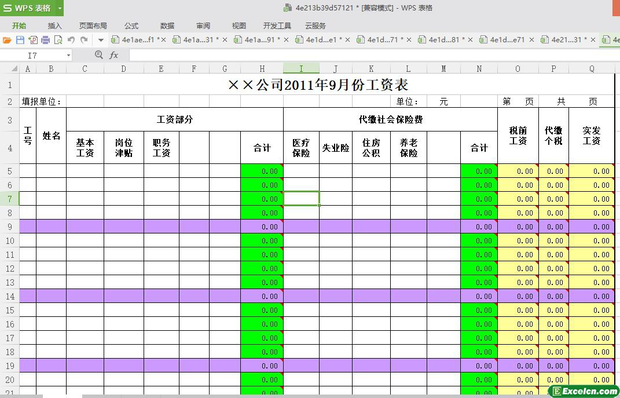Click the Redo arrow icon
The width and height of the screenshot is (620, 398).
(x=84, y=40)
